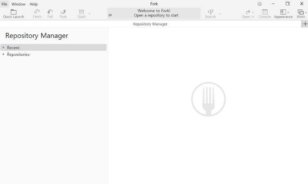Screen dimensions: 308x184
Task: Click the Branch toolbar icon
Action: click(x=211, y=12)
